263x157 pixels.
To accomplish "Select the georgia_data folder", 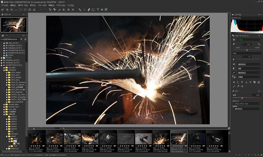I will tap(13, 104).
